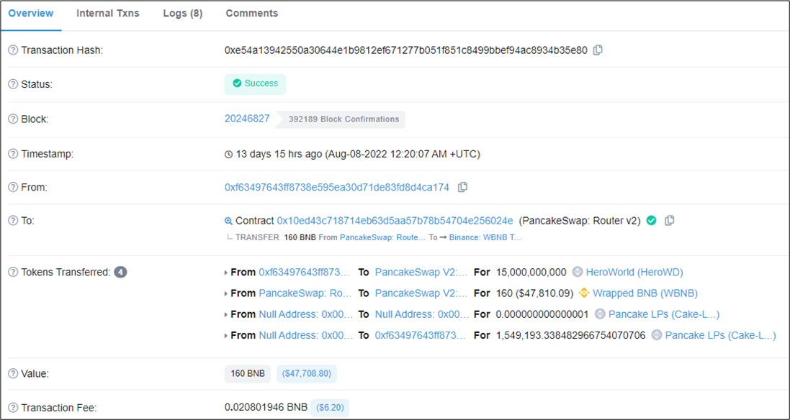Click the clock icon next to timestamp
The width and height of the screenshot is (790, 420).
[228, 155]
